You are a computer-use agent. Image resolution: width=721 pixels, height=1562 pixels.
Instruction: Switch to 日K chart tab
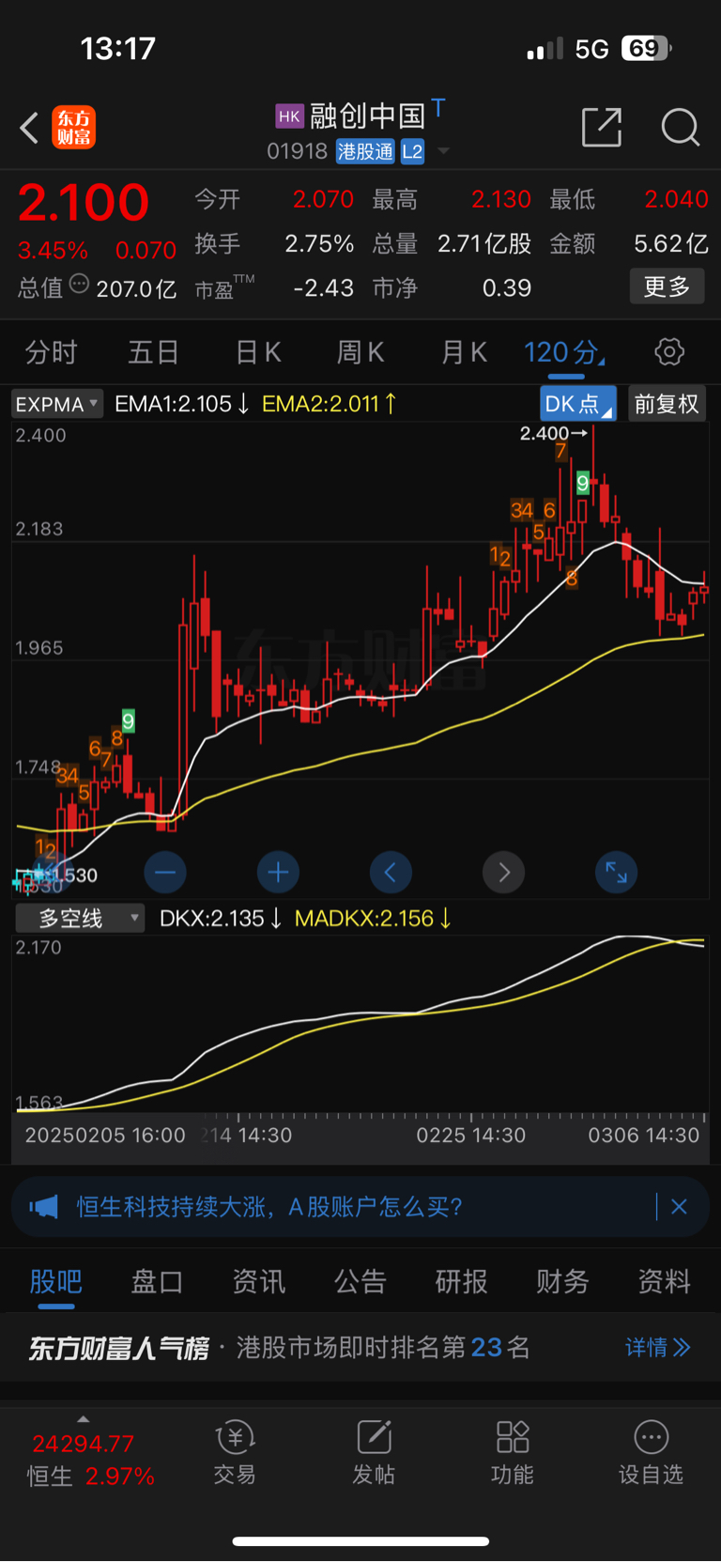point(258,352)
